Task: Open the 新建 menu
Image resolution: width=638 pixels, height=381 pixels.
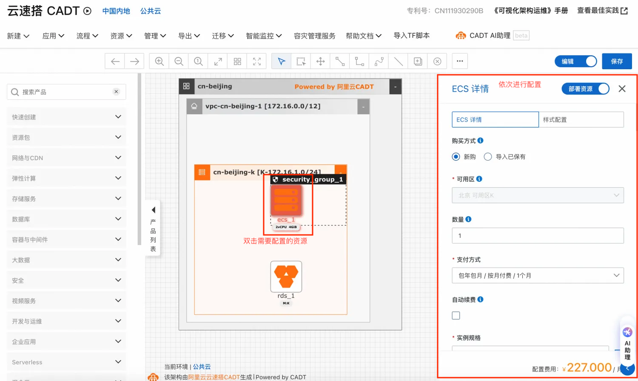Action: click(18, 36)
